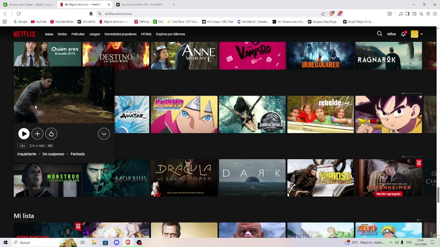Screen dimensions: 440x247
Task: Open Películas section
Action: tap(78, 34)
